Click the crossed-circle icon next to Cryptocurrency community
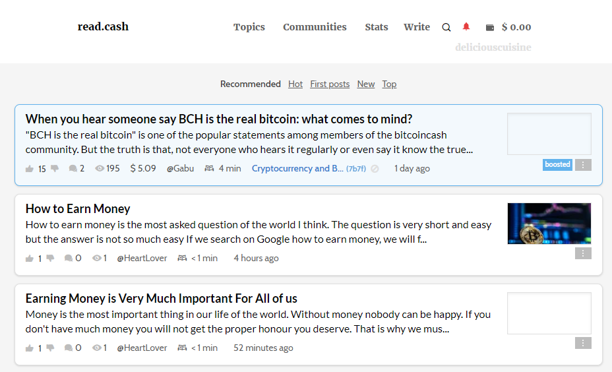Screen dimensions: 612x372 [375, 169]
